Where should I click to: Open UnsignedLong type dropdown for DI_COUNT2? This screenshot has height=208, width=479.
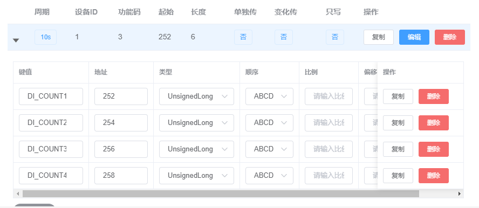click(196, 123)
